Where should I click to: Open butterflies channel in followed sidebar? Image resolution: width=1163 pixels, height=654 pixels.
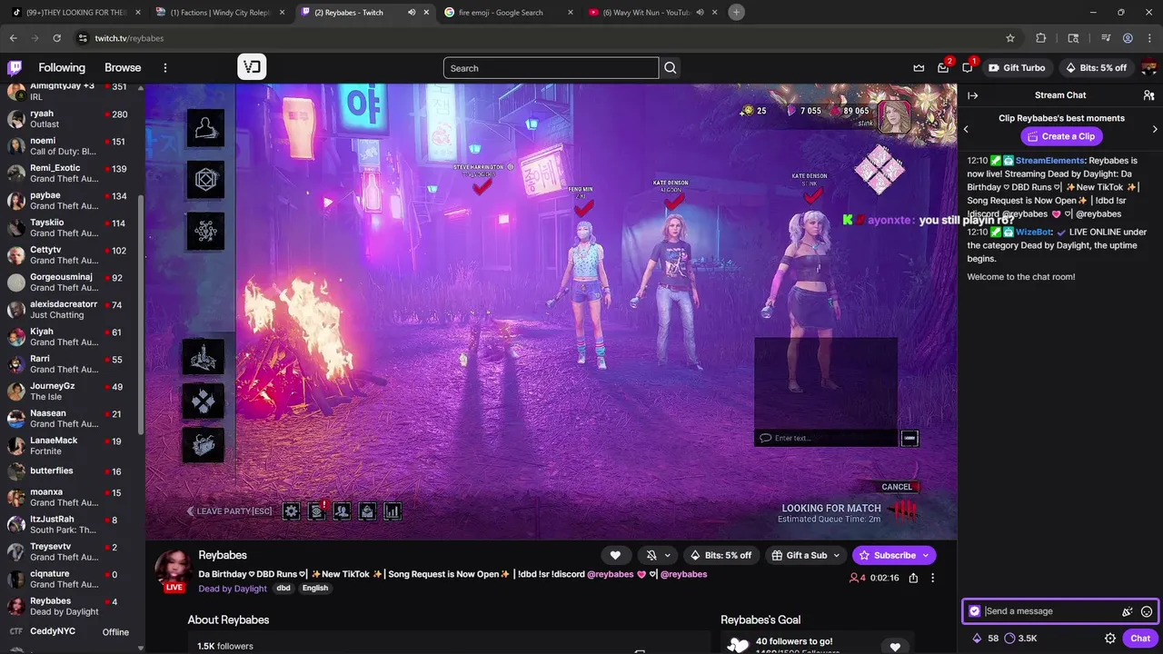click(x=73, y=471)
